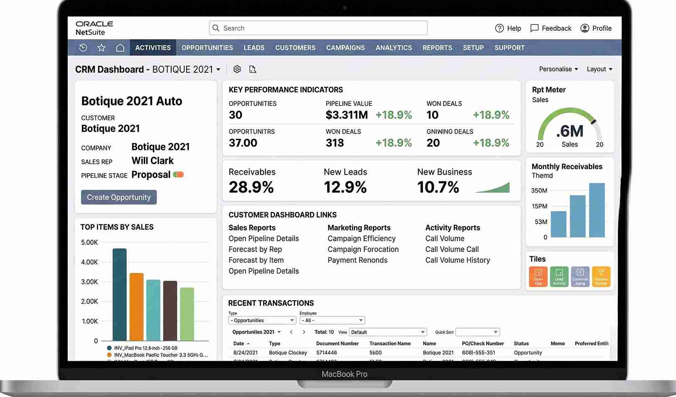The width and height of the screenshot is (676, 397).
Task: Open the Quick Sort dropdown
Action: (477, 332)
